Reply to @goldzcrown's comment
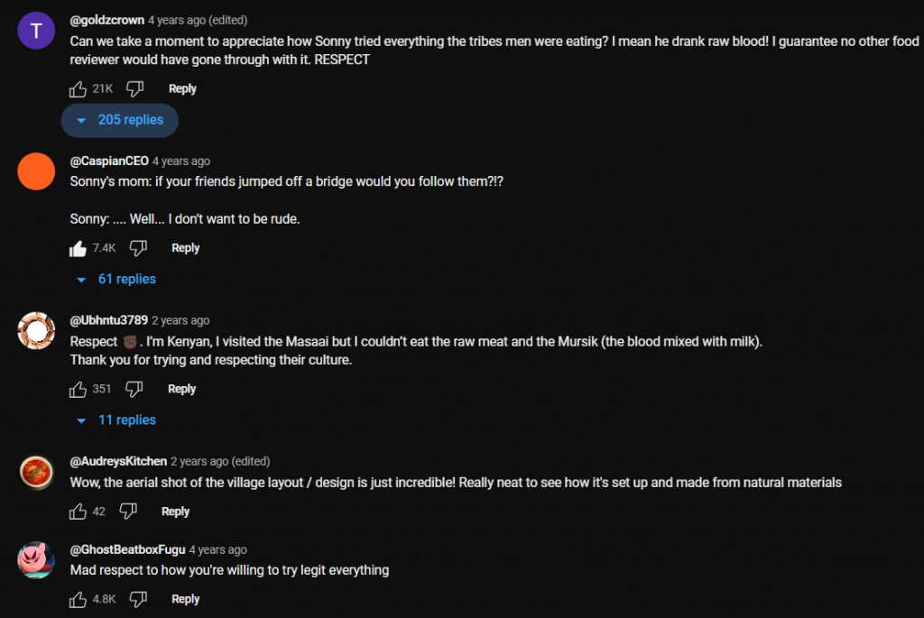Screen dimensions: 924x618 coord(182,88)
